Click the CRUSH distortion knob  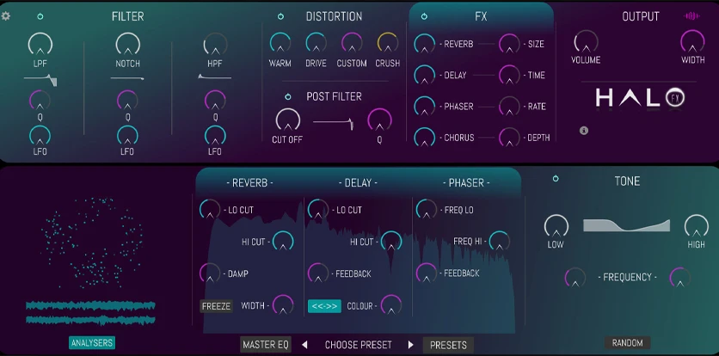388,43
